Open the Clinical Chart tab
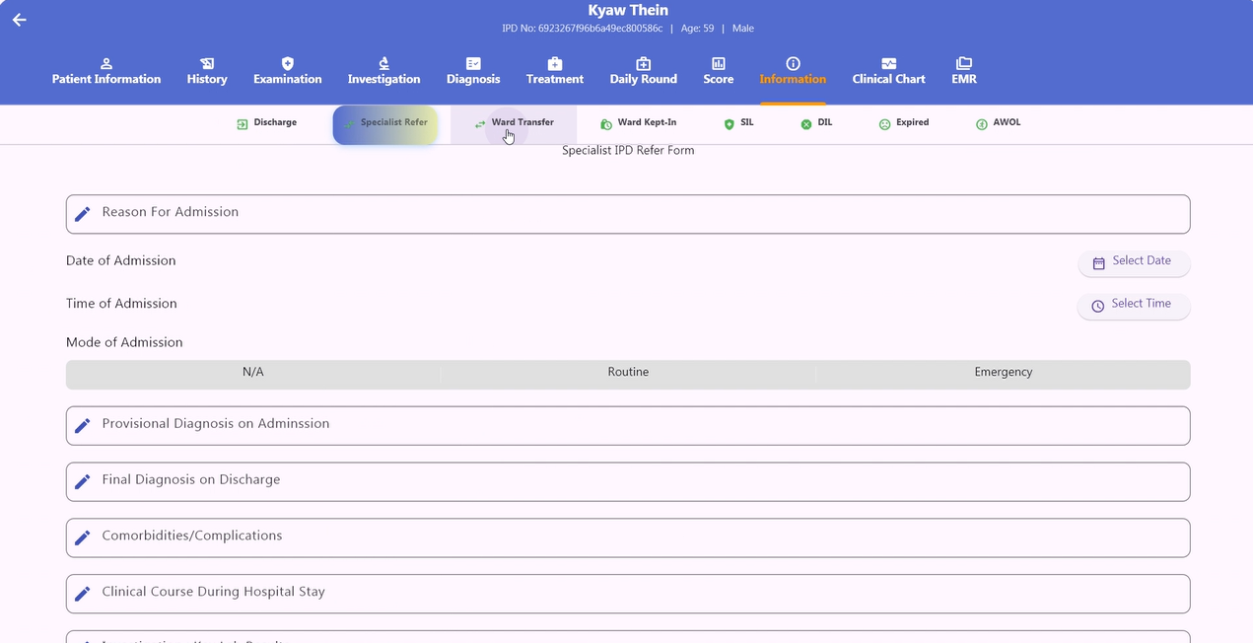The height and width of the screenshot is (643, 1253). point(889,71)
